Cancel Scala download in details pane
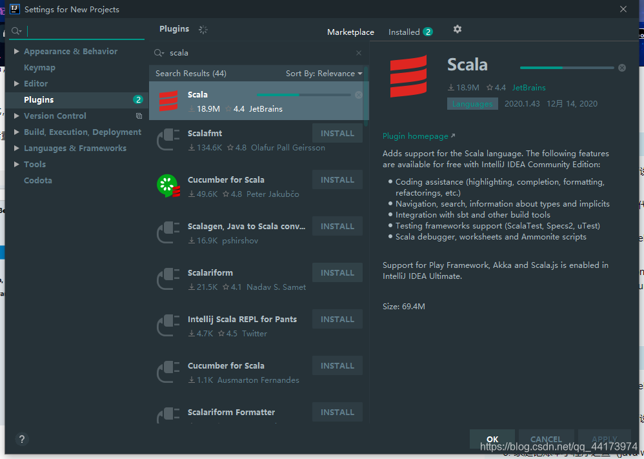644x459 pixels. pyautogui.click(x=622, y=68)
